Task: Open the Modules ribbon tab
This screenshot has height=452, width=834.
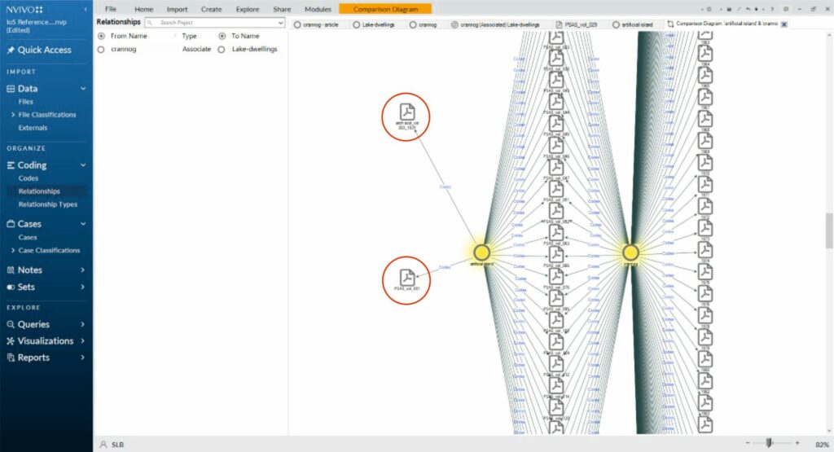Action: [x=318, y=9]
